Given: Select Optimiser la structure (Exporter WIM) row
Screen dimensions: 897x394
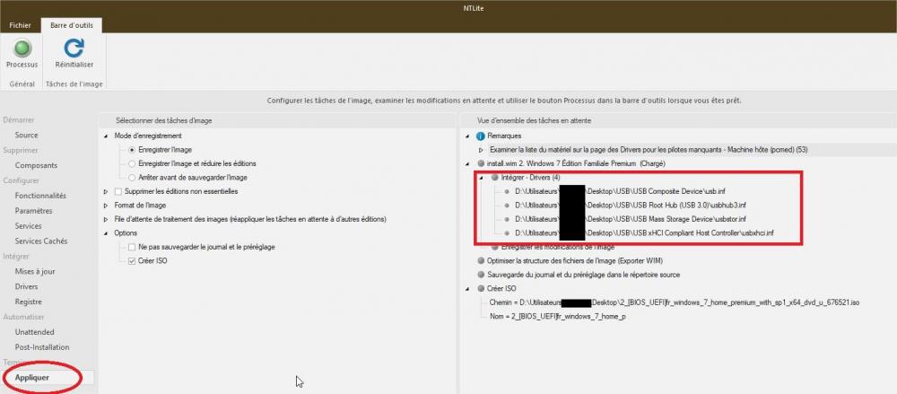Looking at the screenshot, I should [575, 260].
